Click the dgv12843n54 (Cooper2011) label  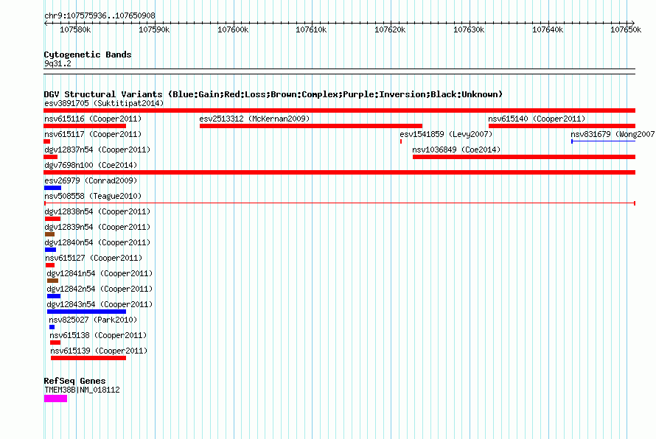(x=100, y=304)
